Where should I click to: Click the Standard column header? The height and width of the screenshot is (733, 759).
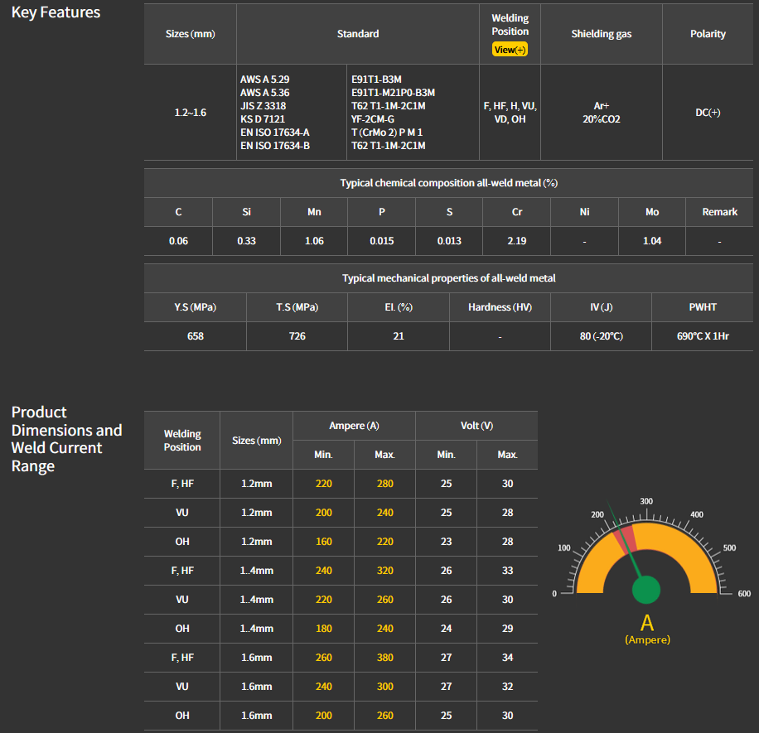click(x=358, y=34)
